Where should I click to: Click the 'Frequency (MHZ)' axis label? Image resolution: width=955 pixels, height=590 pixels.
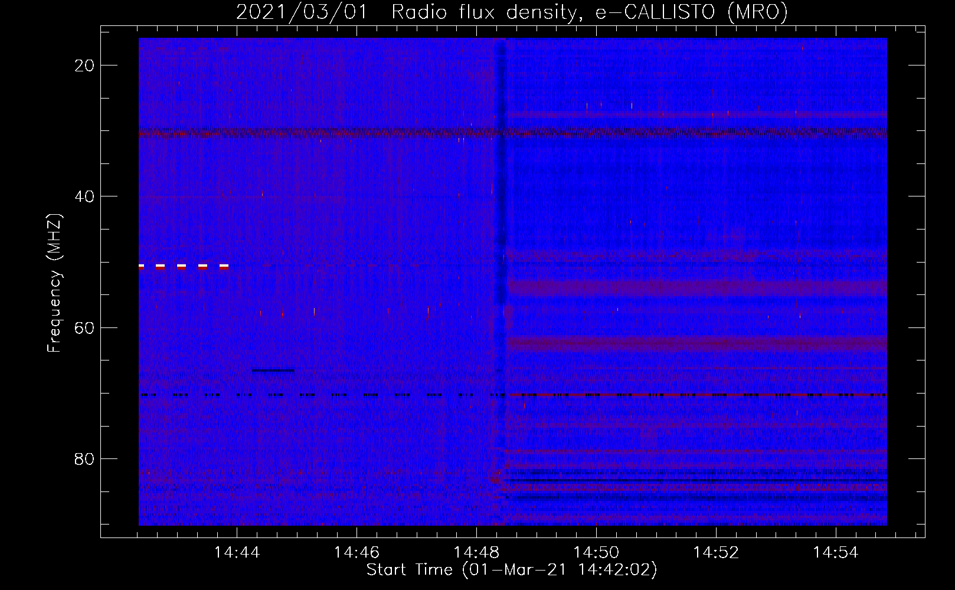tap(54, 283)
